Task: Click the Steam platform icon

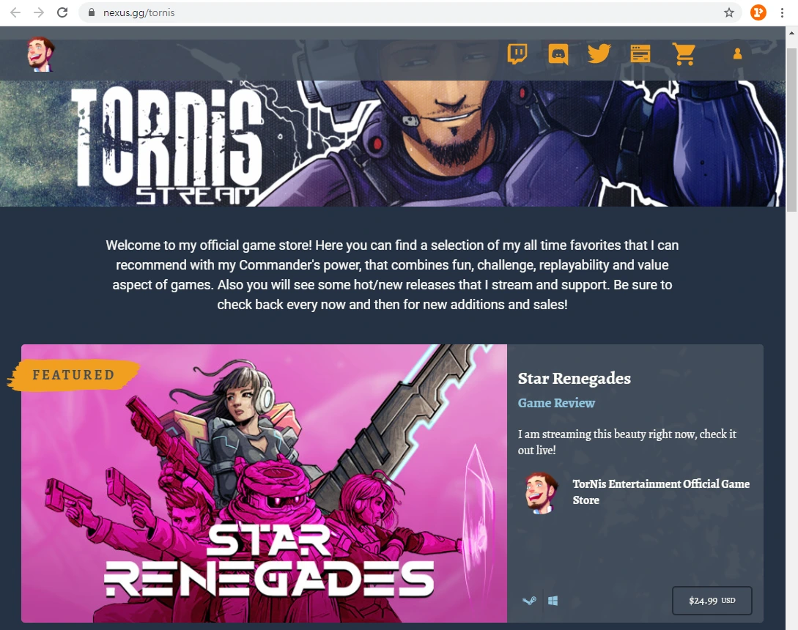Action: coord(529,601)
